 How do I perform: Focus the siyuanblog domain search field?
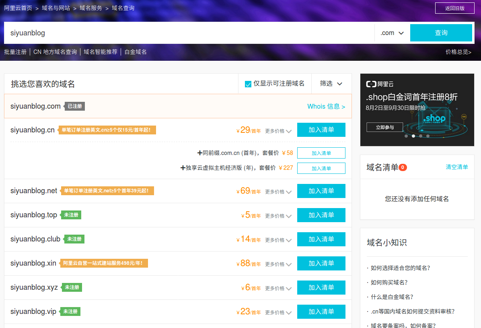[189, 33]
